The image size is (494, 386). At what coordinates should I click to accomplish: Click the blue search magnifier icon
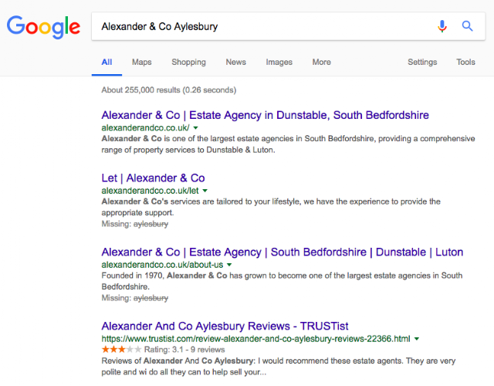[x=467, y=26]
